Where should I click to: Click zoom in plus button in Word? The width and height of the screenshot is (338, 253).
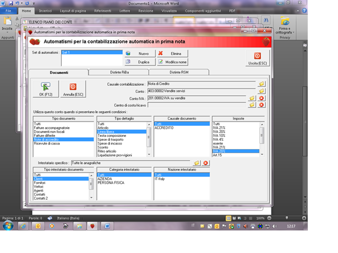[304, 218]
